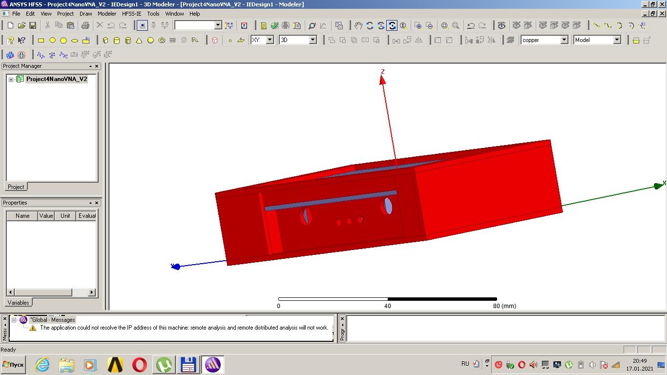Click the Validate green checkmark icon

click(274, 25)
